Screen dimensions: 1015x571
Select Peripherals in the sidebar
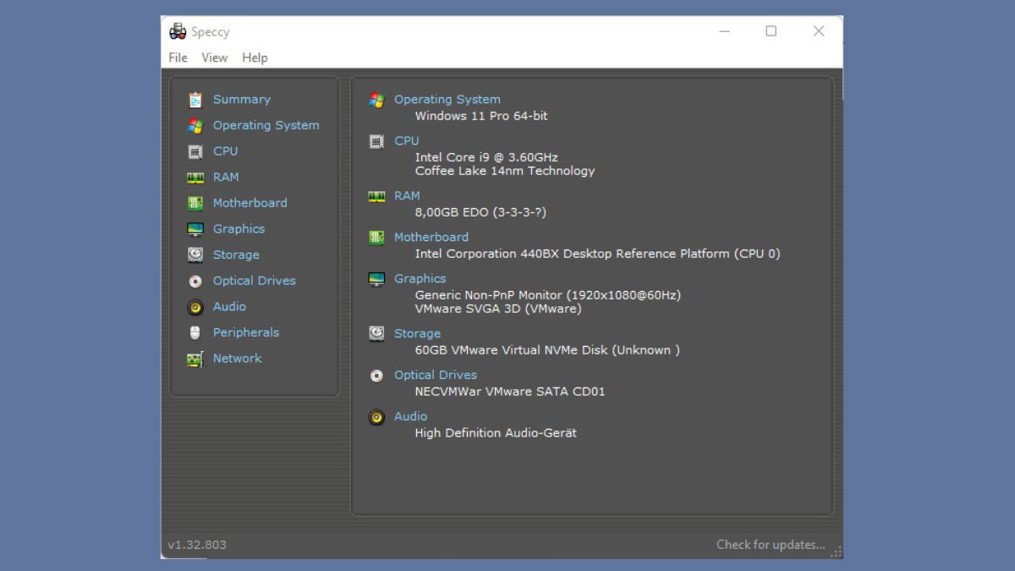point(246,332)
